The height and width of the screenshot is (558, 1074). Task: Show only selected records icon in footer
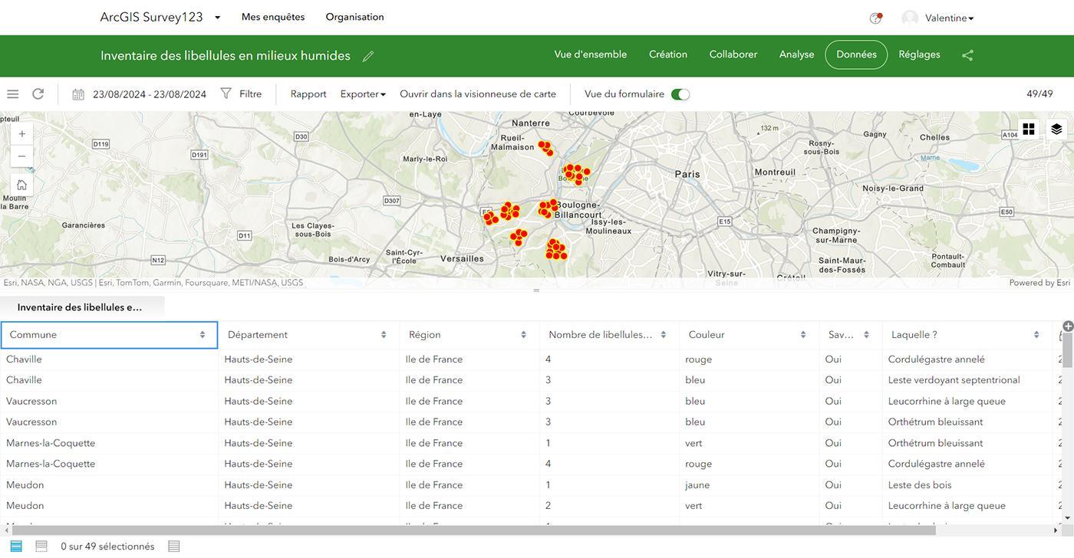coord(41,547)
